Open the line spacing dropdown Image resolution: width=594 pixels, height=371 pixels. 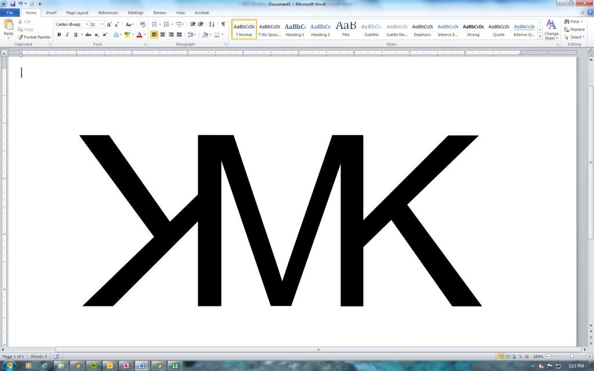(191, 35)
